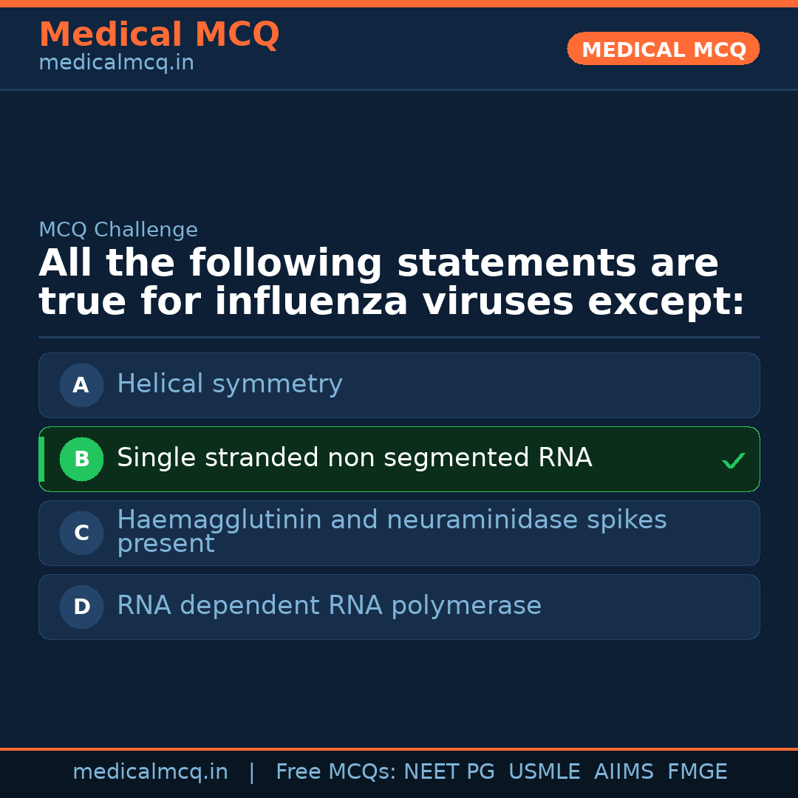The width and height of the screenshot is (798, 798).
Task: Choose RNA dependent RNA polymerase option
Action: coord(329,606)
